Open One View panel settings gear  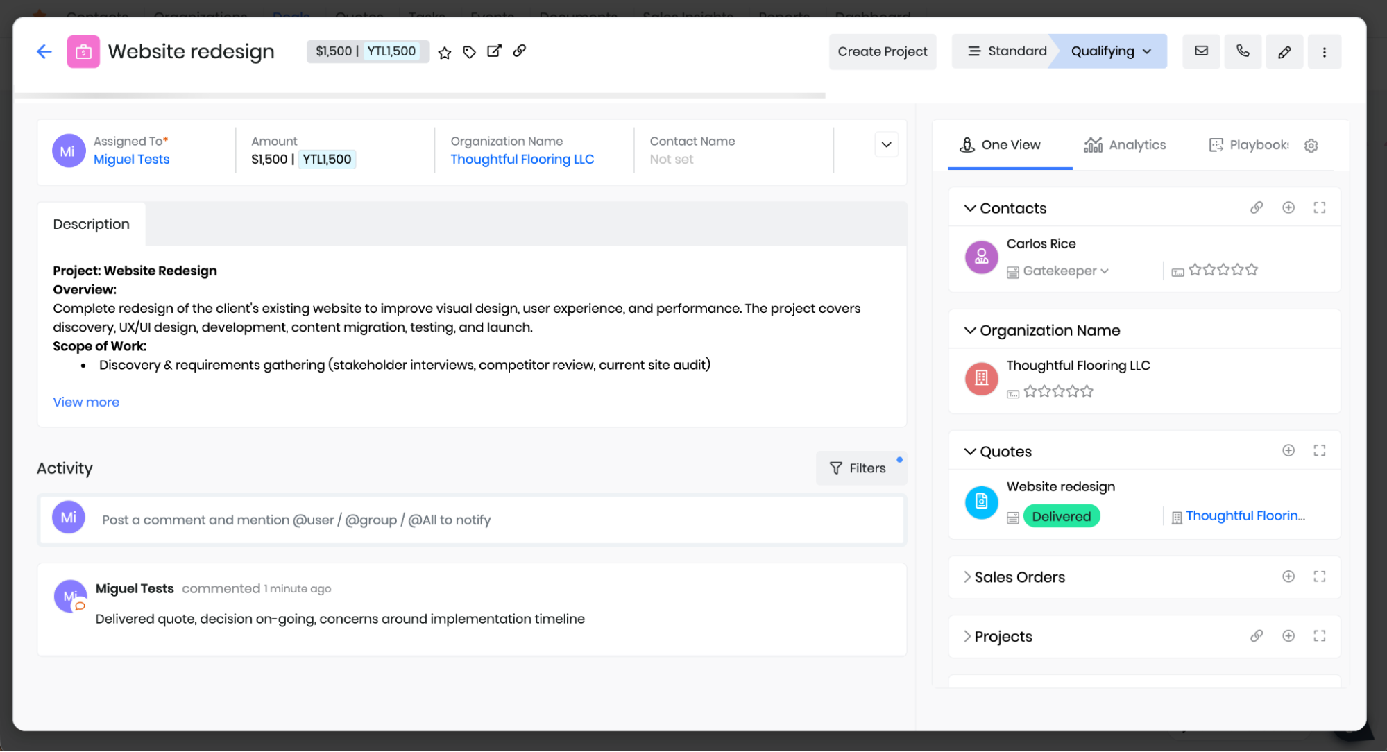click(x=1311, y=146)
